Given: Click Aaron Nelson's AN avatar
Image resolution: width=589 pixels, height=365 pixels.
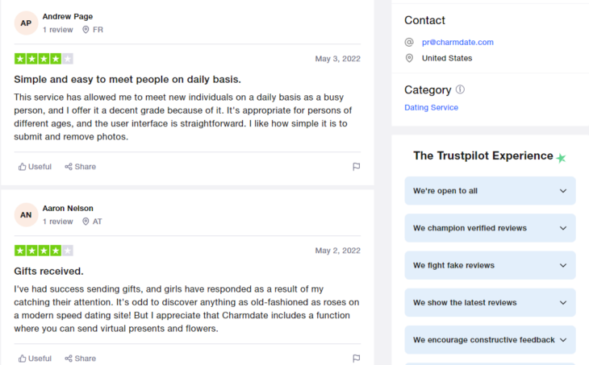Looking at the screenshot, I should [x=26, y=215].
